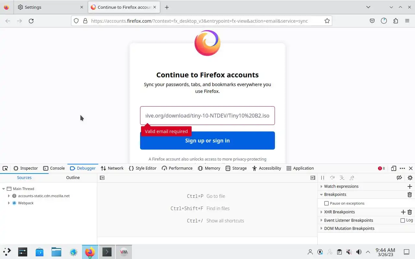Open the Style Editor panel
The image size is (415, 259).
click(x=143, y=168)
